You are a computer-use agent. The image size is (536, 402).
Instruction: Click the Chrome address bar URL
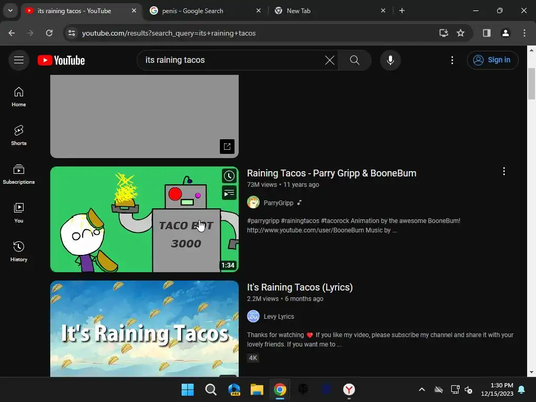[x=169, y=33]
